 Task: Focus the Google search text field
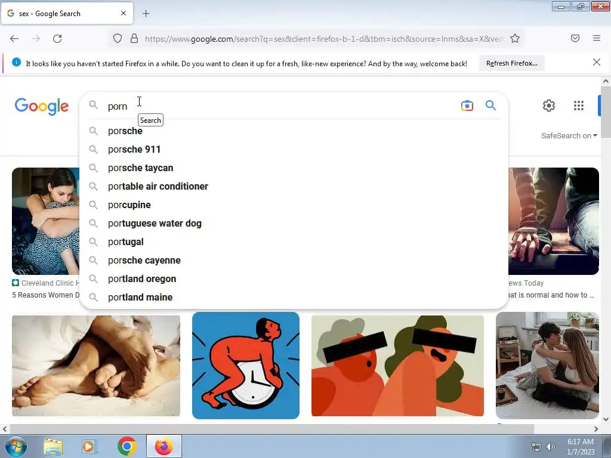tap(280, 106)
